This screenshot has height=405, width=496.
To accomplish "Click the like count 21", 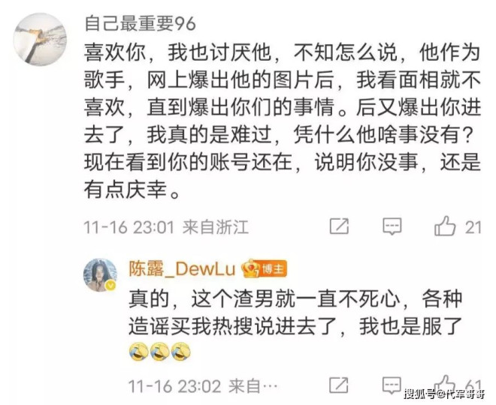I will click(473, 227).
